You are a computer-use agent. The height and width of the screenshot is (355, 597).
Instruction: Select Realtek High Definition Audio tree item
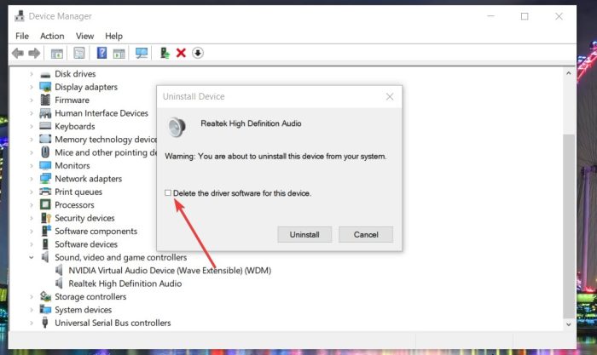click(x=125, y=283)
